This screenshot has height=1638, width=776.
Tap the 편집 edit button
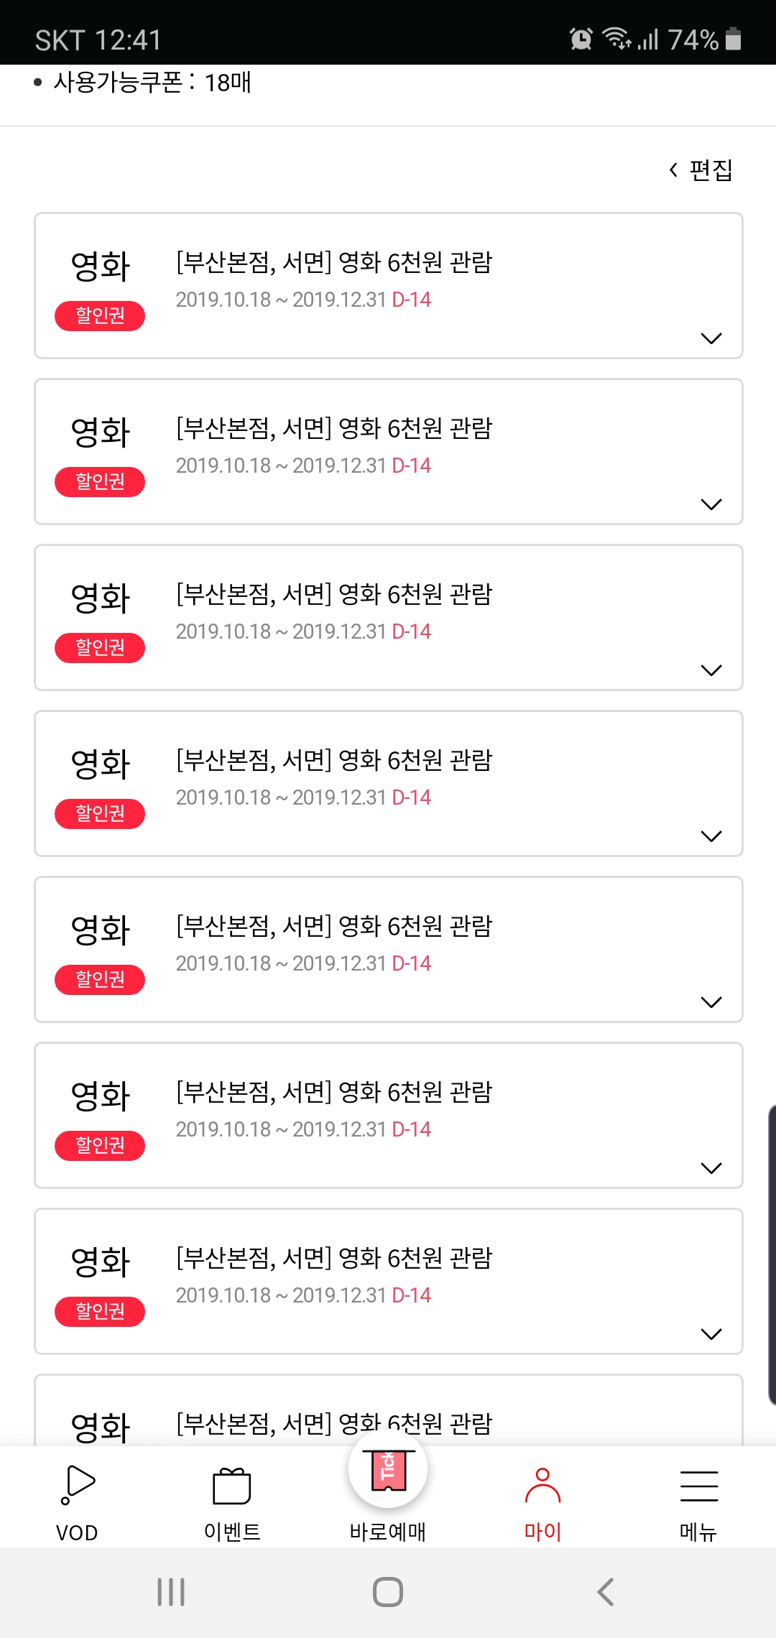701,170
